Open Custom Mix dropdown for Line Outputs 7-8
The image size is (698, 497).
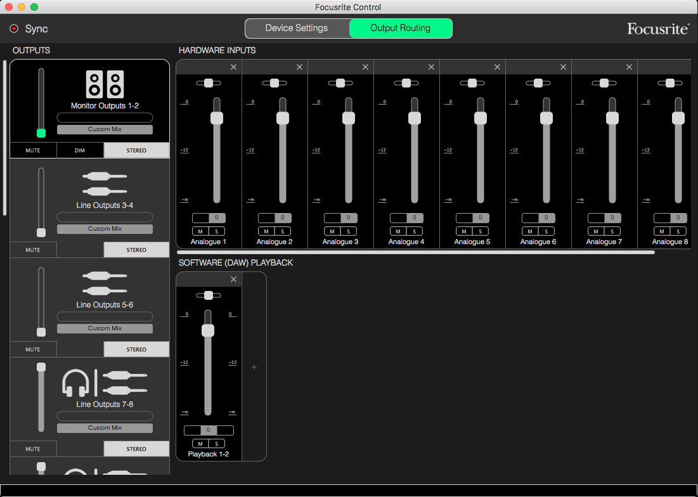(x=105, y=428)
